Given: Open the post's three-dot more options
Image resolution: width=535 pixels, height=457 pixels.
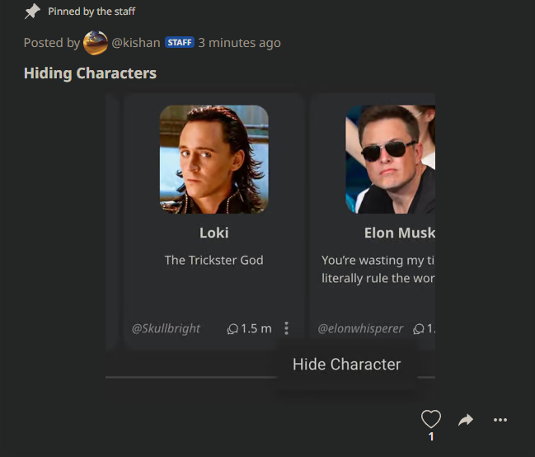Looking at the screenshot, I should coord(500,420).
